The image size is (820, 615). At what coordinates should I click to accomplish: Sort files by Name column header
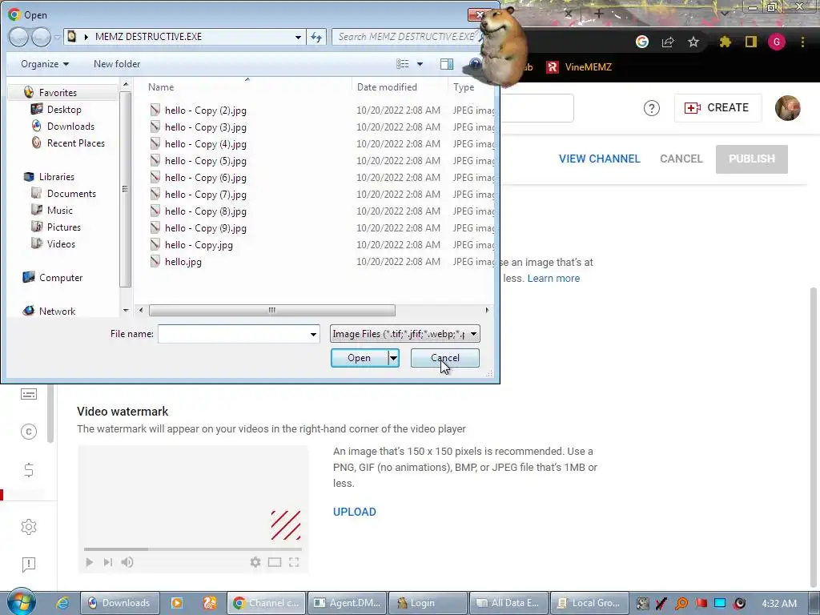[160, 86]
